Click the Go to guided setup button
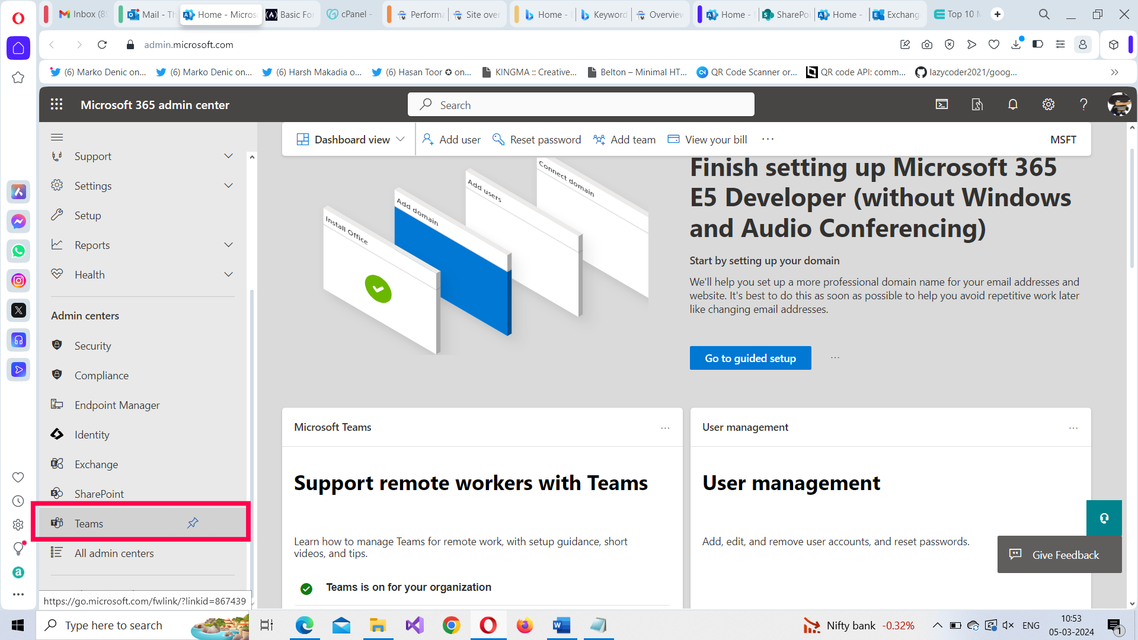This screenshot has width=1138, height=640. [x=750, y=358]
